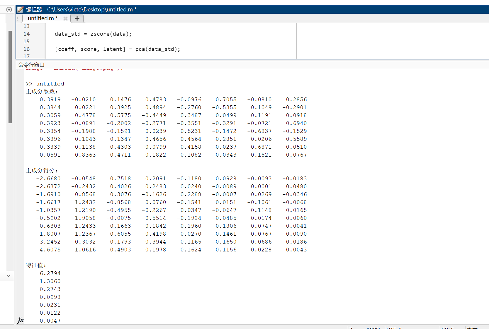489x329 pixels.
Task: Click coefficient value 0.4894
Action: (156, 107)
